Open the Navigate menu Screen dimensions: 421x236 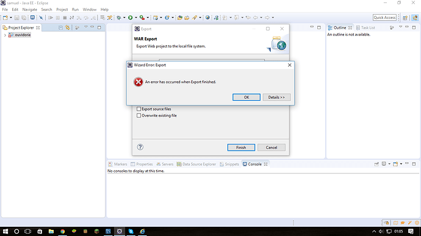click(29, 9)
